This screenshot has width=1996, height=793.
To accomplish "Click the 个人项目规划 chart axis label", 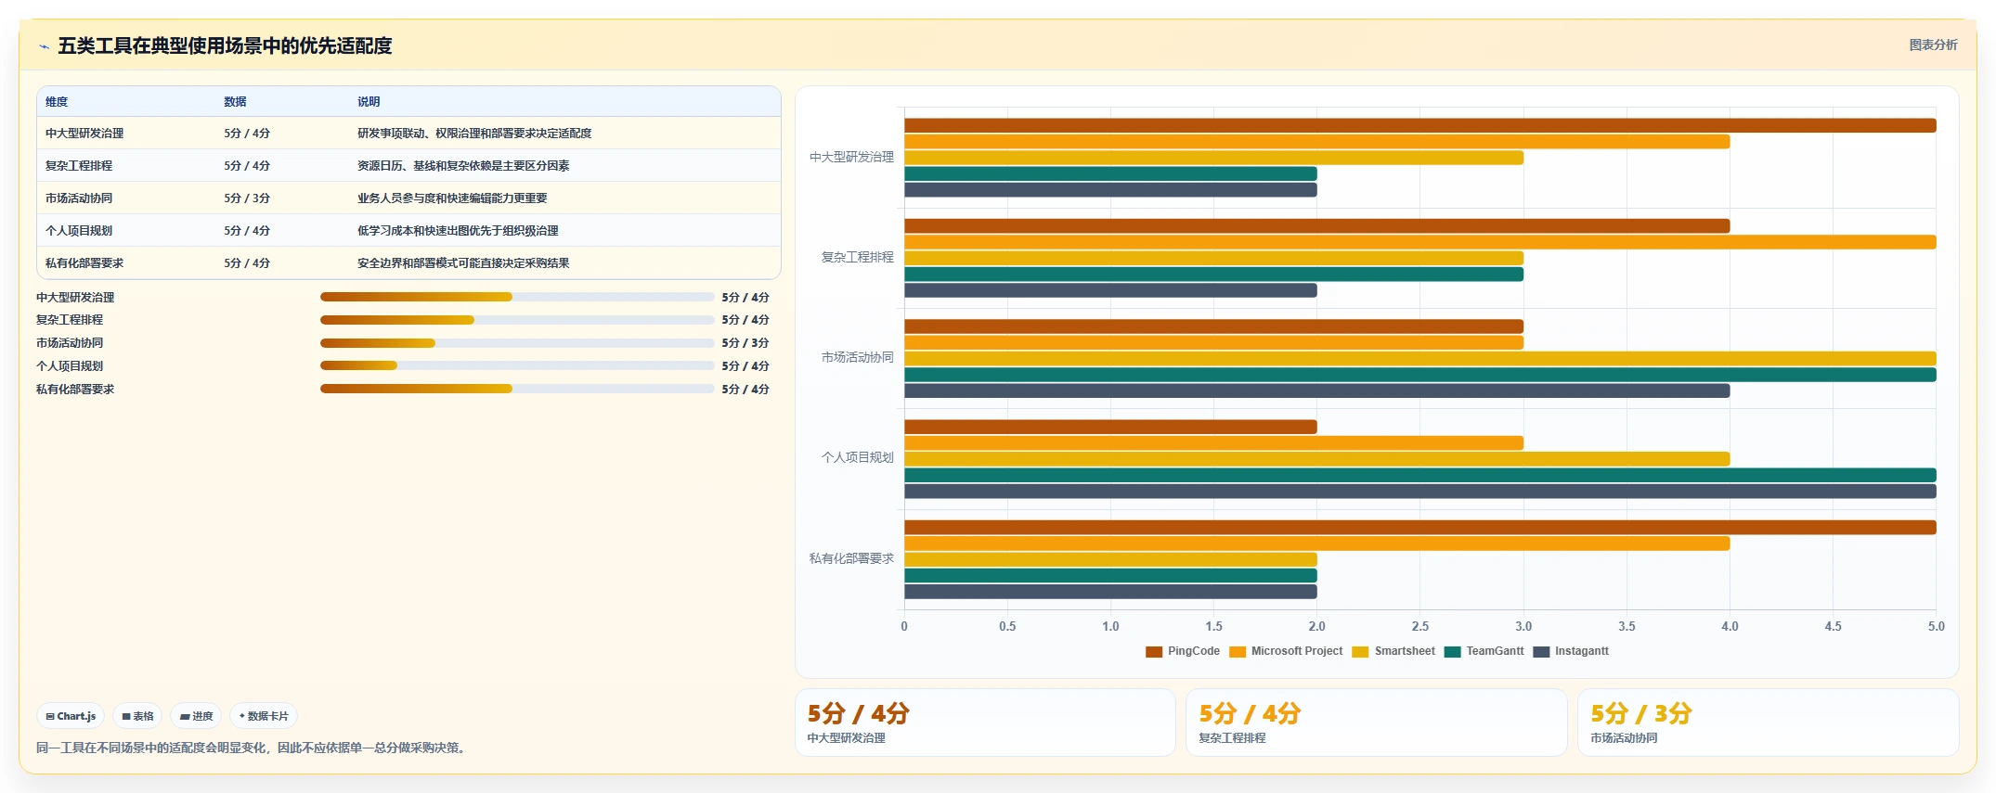I will coord(857,457).
